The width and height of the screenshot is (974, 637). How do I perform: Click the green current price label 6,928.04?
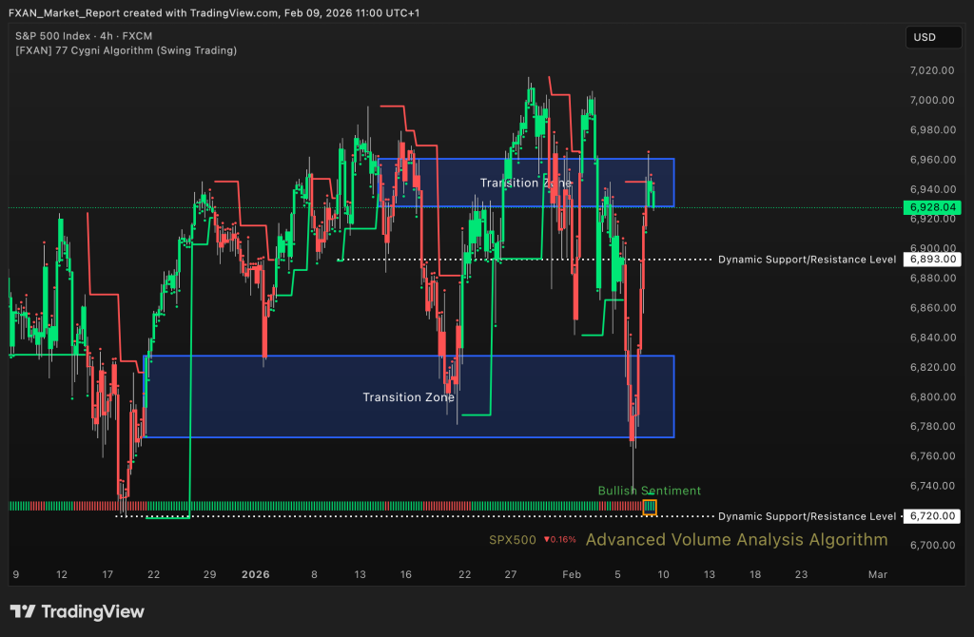(931, 206)
